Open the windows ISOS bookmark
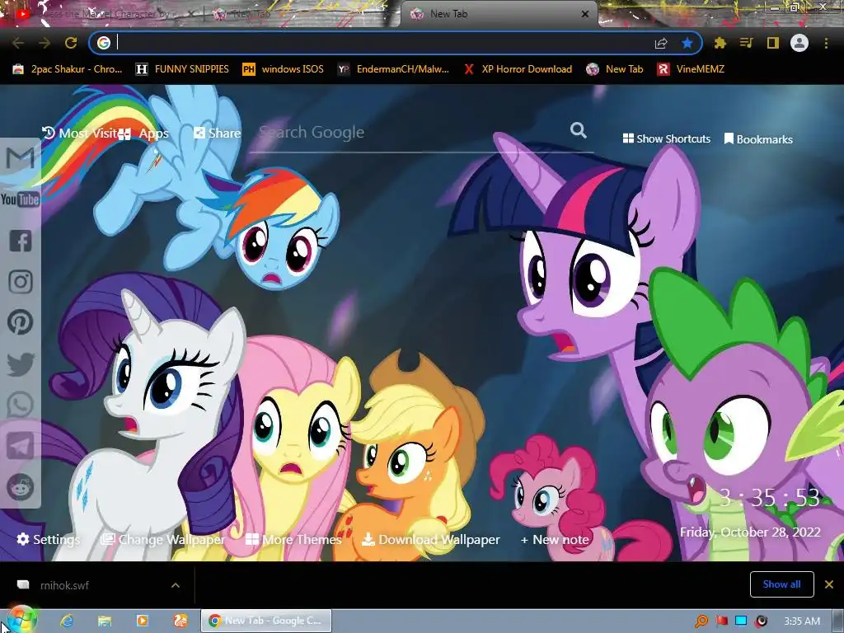 tap(284, 69)
